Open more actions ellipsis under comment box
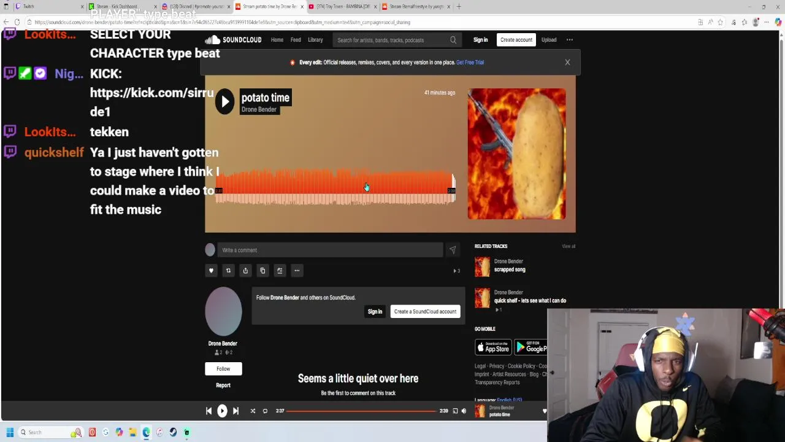 tap(297, 271)
